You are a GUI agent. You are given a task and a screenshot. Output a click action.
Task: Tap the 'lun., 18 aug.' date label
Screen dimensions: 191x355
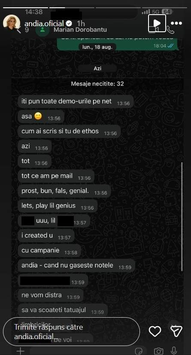[97, 47]
